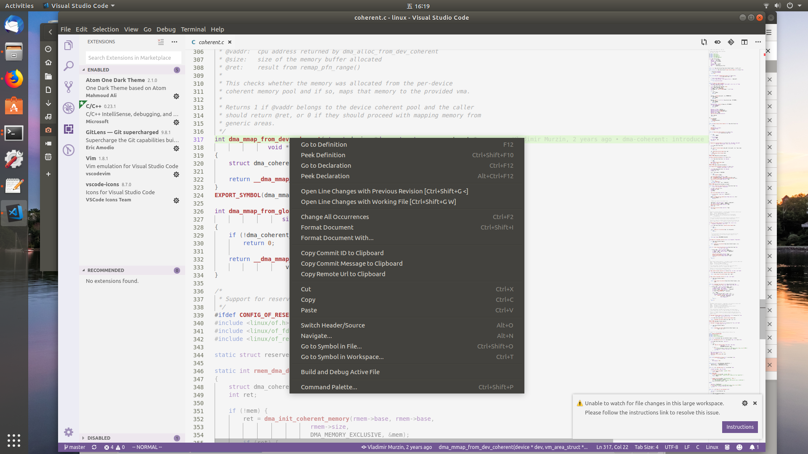The width and height of the screenshot is (808, 454).
Task: Open gear settings for vscode-icons extension
Action: pyautogui.click(x=176, y=201)
